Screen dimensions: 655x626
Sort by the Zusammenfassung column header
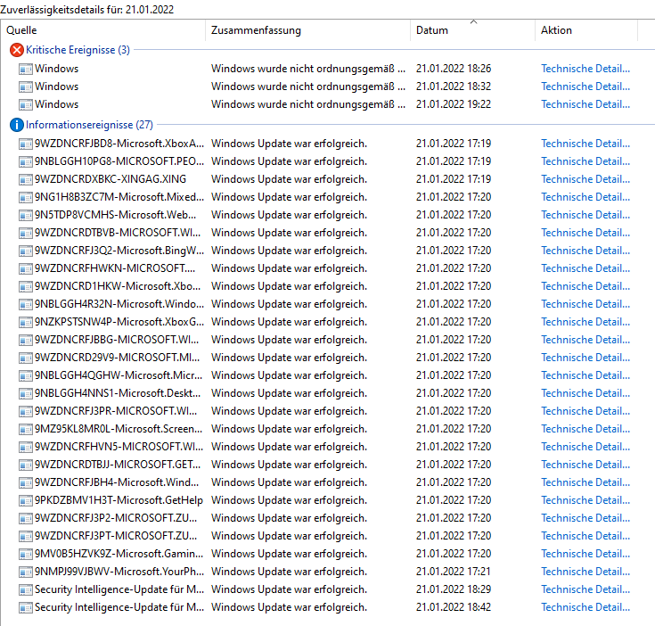(x=307, y=30)
